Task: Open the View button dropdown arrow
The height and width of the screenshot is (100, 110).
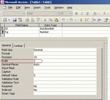Action: [x=9, y=20]
